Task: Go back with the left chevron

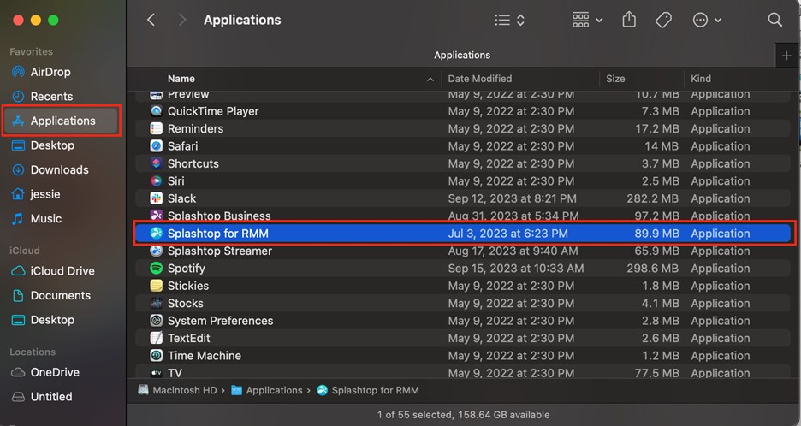Action: pyautogui.click(x=151, y=20)
